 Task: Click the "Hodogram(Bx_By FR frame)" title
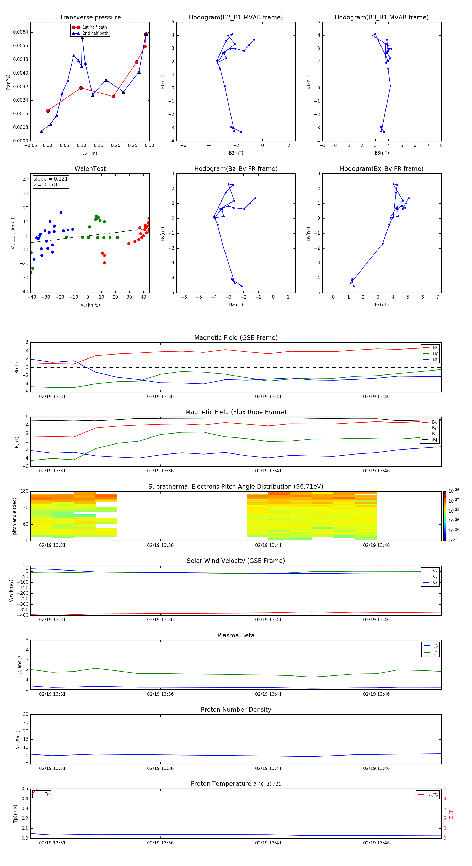pyautogui.click(x=382, y=169)
